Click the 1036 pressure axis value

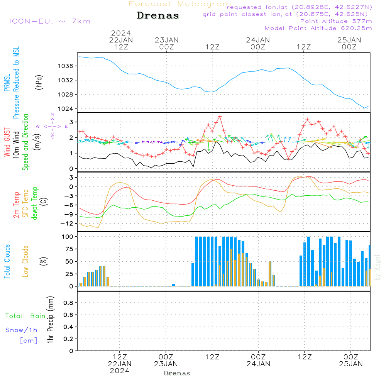[65, 66]
